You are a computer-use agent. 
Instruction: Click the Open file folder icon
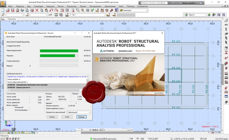[x=8, y=10]
